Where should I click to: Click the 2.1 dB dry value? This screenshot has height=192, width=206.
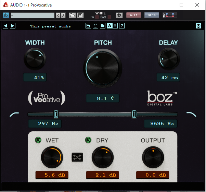[103, 175]
